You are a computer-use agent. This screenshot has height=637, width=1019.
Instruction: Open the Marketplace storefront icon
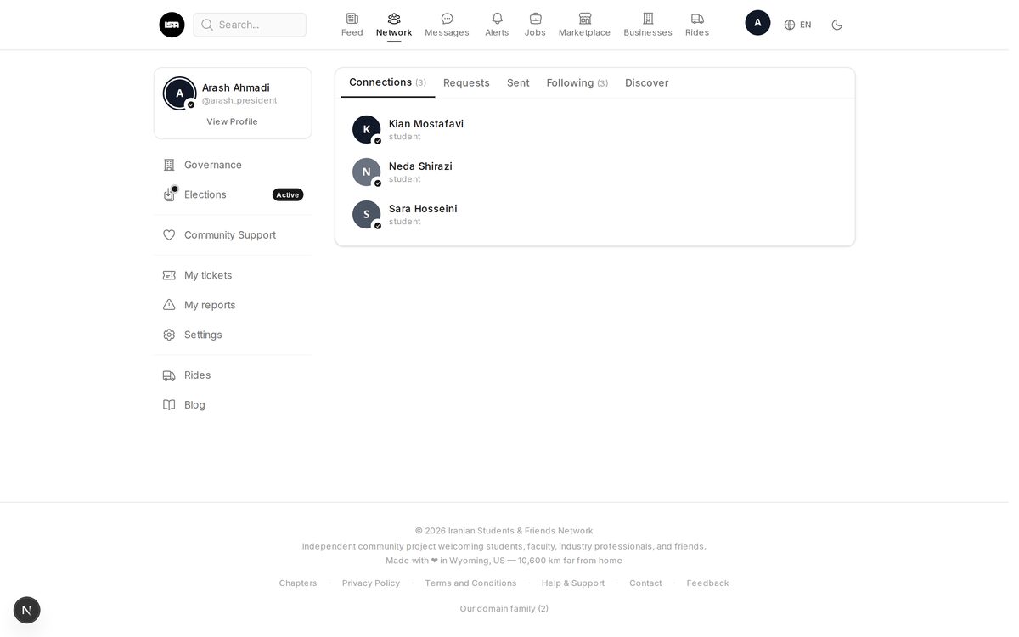point(584,19)
